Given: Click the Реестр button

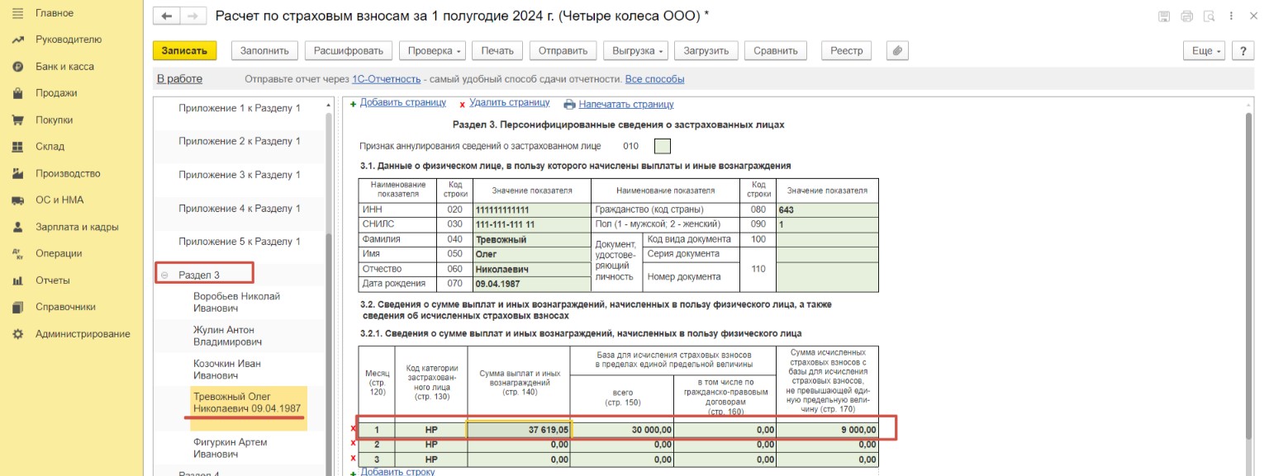Looking at the screenshot, I should [847, 50].
